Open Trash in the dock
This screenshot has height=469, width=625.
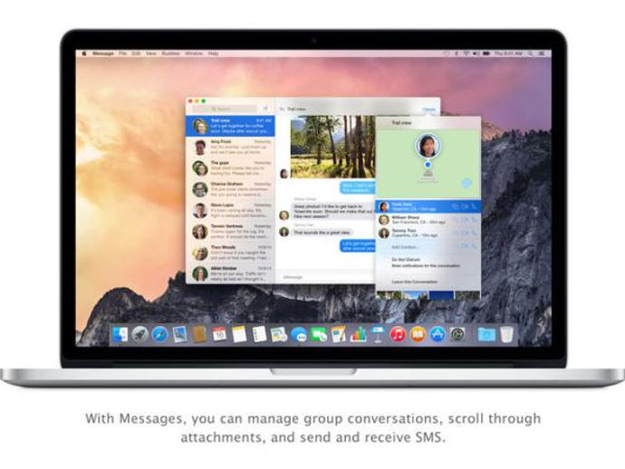tap(506, 334)
